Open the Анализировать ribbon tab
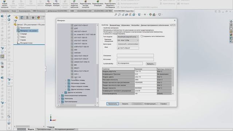 tap(24, 11)
